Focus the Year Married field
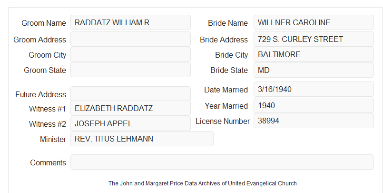Image resolution: width=383 pixels, height=193 pixels. pos(314,105)
